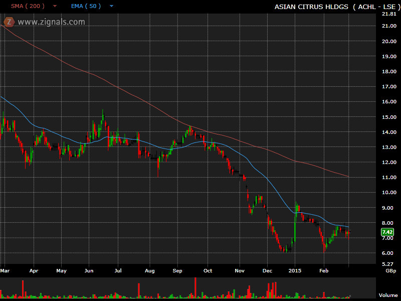Select the Sep label on time axis
Screen dimensions: 401x301
click(177, 270)
